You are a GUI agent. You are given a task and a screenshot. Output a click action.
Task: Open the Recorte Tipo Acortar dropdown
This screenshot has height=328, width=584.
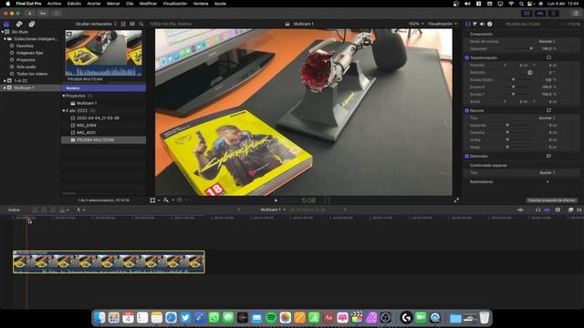pyautogui.click(x=547, y=118)
